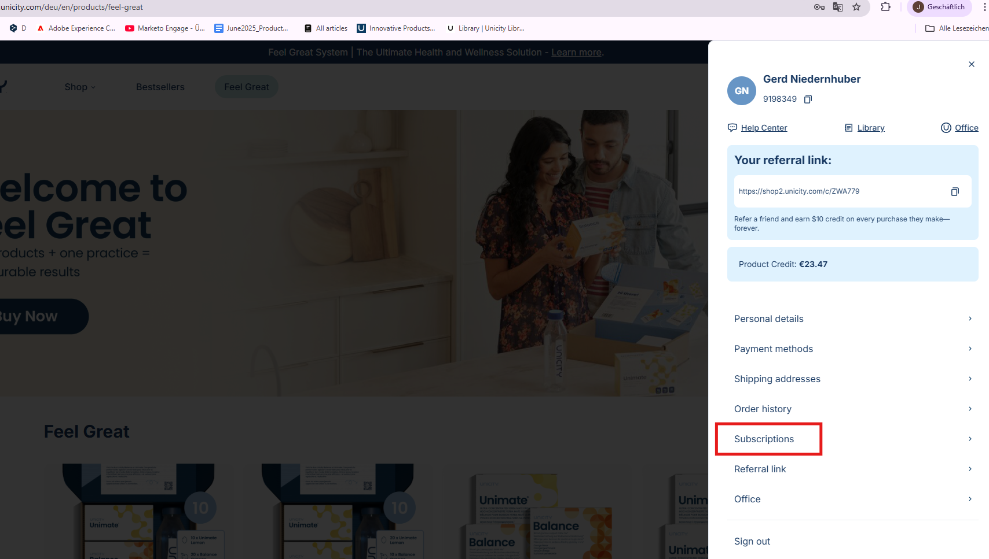Open Order history menu item
This screenshot has height=559, width=989.
coord(852,409)
